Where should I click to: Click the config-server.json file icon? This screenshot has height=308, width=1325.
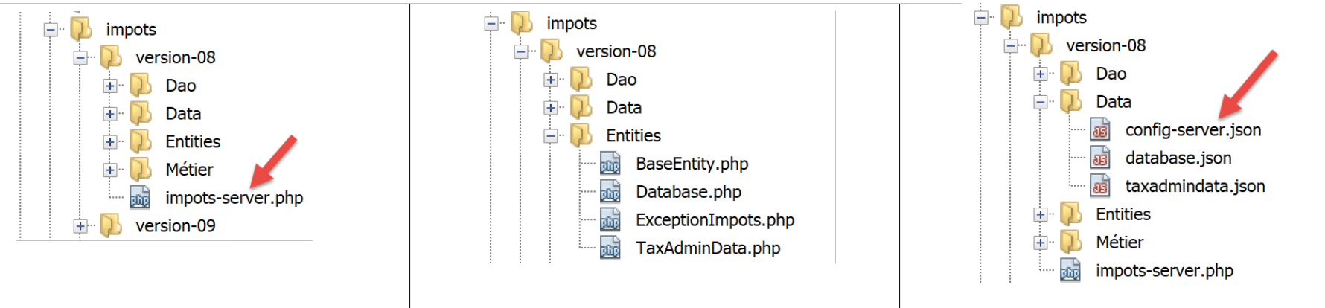(x=1099, y=130)
